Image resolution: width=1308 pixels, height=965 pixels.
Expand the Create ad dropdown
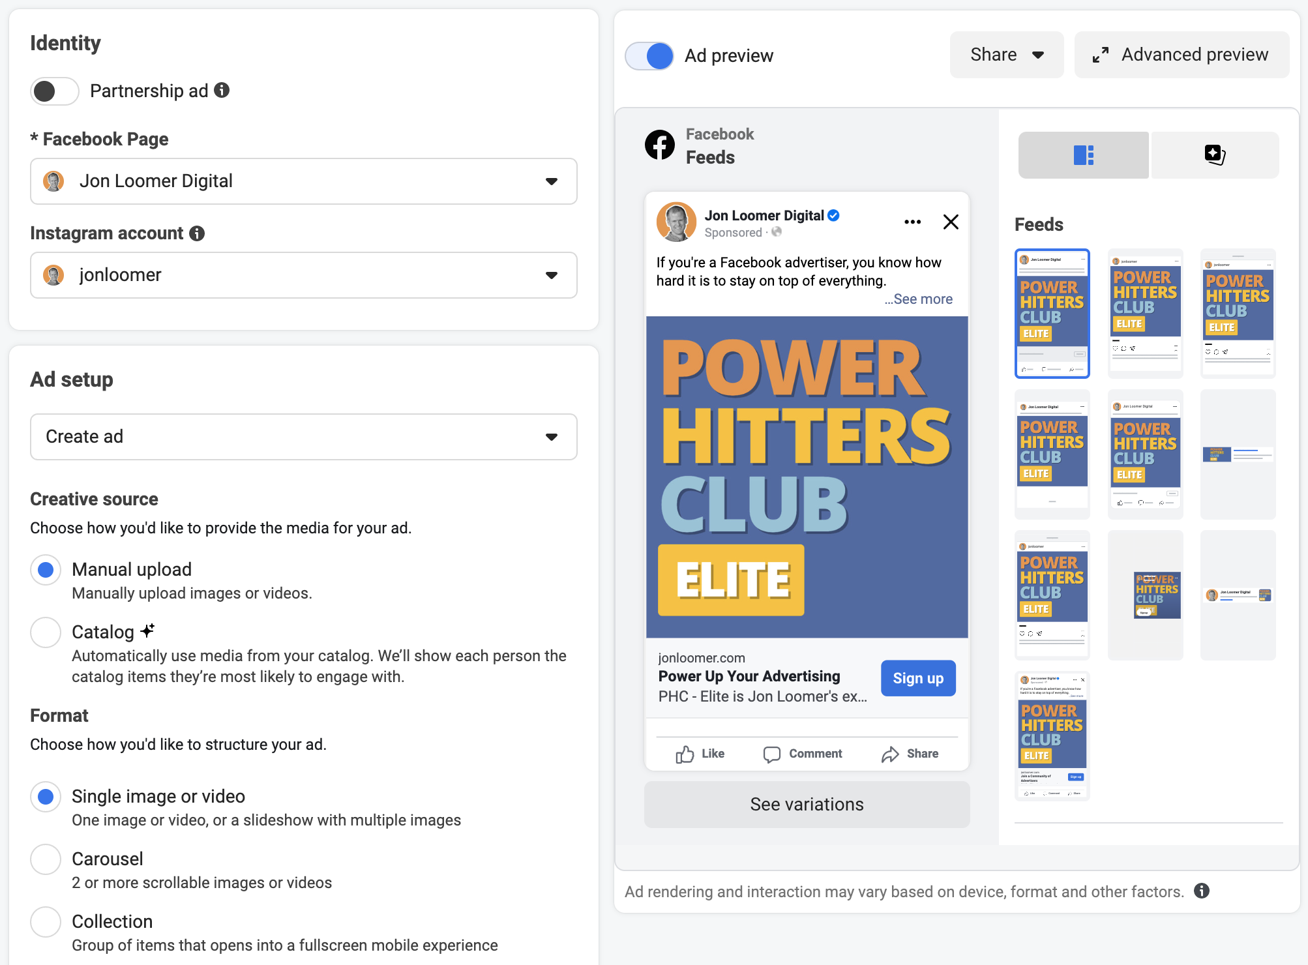(303, 437)
